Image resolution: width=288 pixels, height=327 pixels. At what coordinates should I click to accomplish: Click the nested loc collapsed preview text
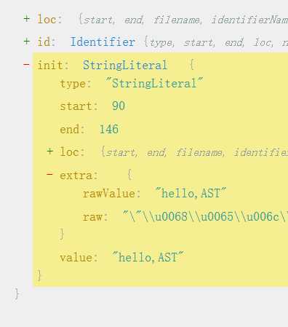tap(194, 152)
